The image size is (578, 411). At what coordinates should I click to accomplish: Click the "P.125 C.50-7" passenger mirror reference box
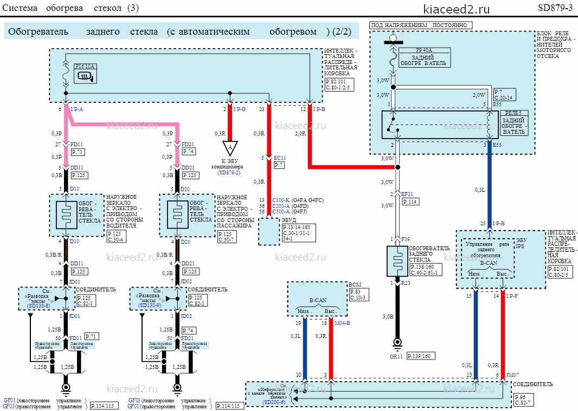pos(226,237)
